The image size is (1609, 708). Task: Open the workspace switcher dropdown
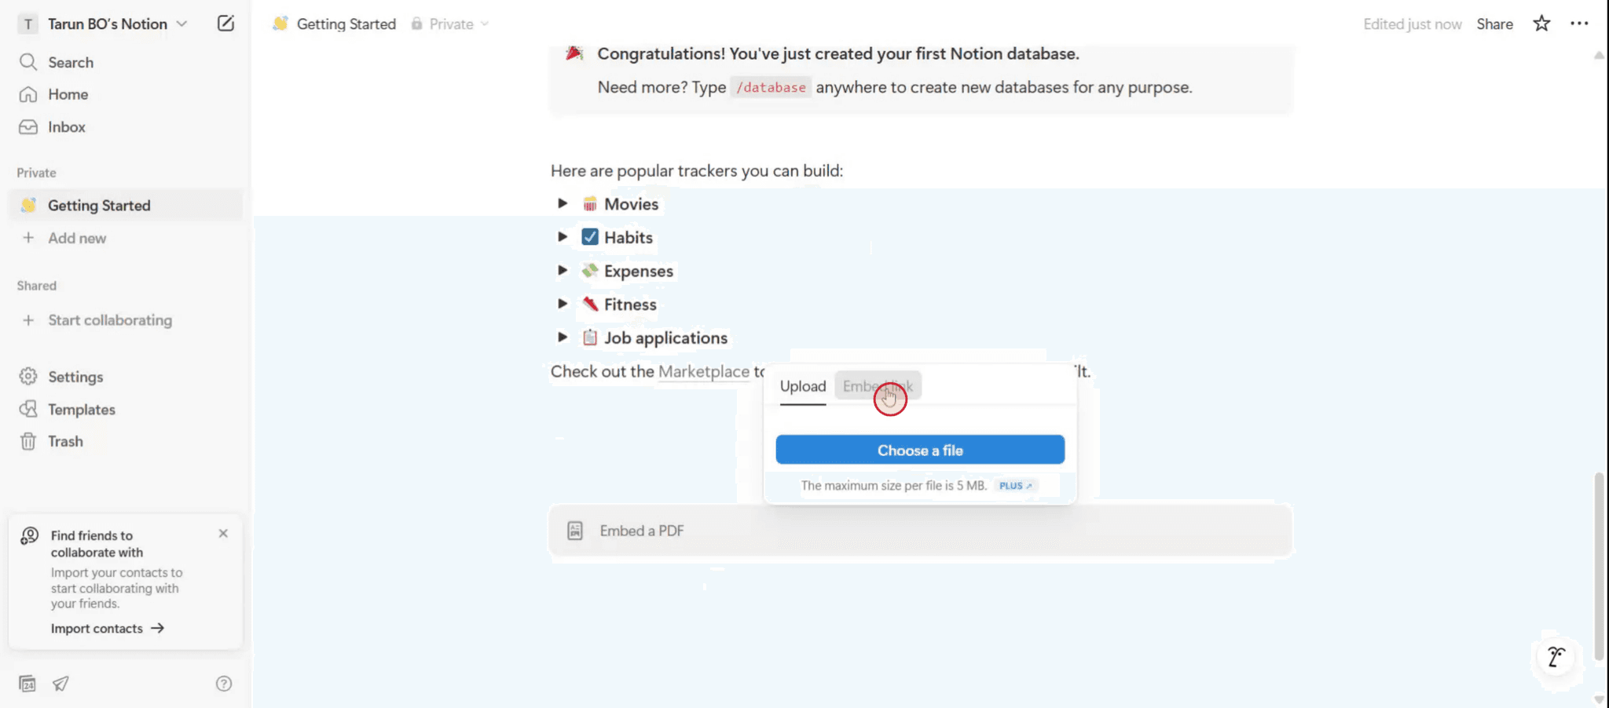(182, 24)
